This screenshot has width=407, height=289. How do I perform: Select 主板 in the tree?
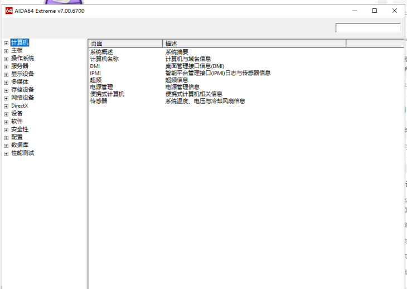point(17,50)
